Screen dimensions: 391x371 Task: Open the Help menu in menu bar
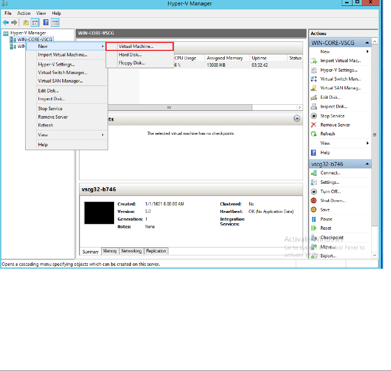(56, 13)
